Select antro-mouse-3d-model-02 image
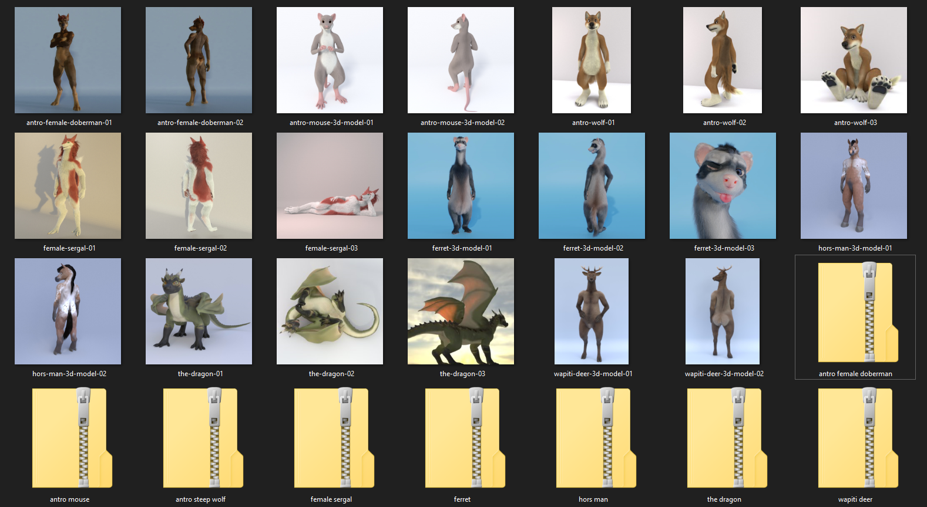Image resolution: width=927 pixels, height=507 pixels. pyautogui.click(x=461, y=60)
